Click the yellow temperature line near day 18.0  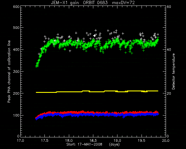[69, 92]
